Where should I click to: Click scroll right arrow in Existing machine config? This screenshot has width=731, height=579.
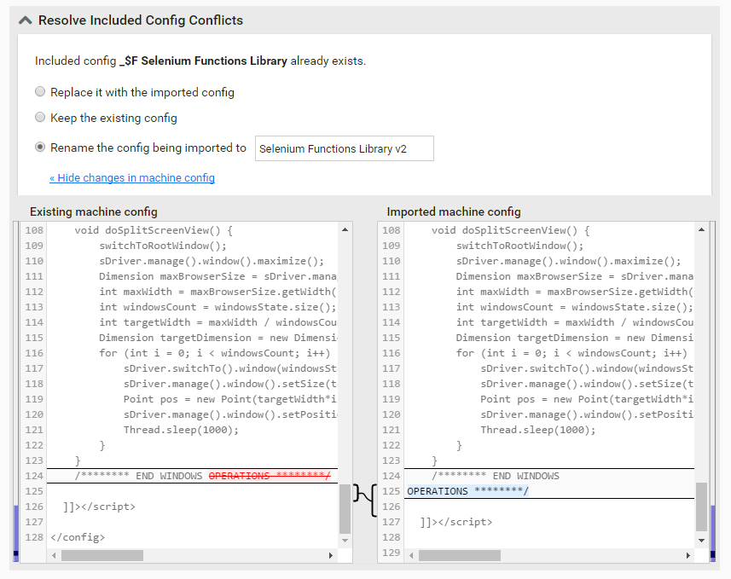(331, 555)
